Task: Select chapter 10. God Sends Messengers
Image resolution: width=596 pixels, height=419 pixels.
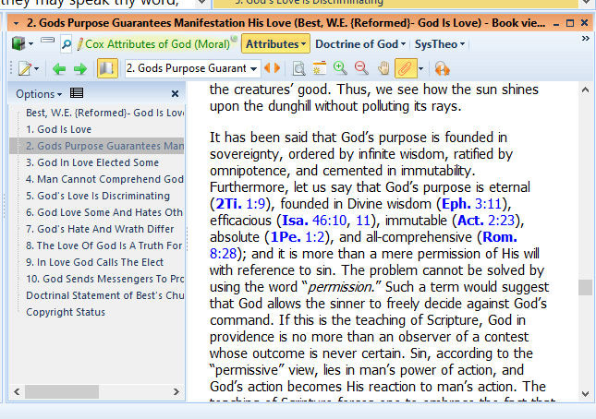Action: click(x=104, y=279)
